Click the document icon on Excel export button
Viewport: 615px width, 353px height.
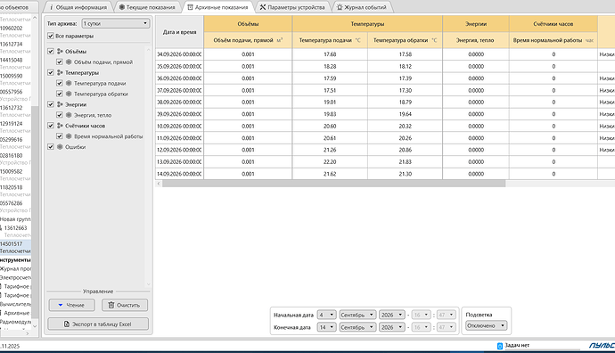point(67,324)
